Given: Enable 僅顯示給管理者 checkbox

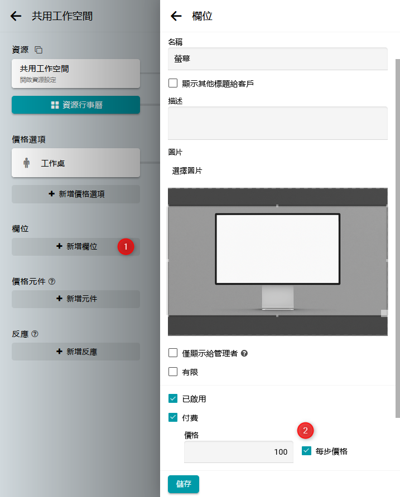Looking at the screenshot, I should click(x=173, y=353).
